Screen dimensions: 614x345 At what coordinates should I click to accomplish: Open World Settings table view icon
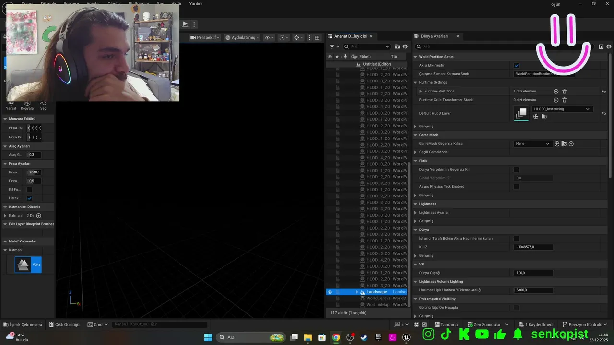point(601,46)
